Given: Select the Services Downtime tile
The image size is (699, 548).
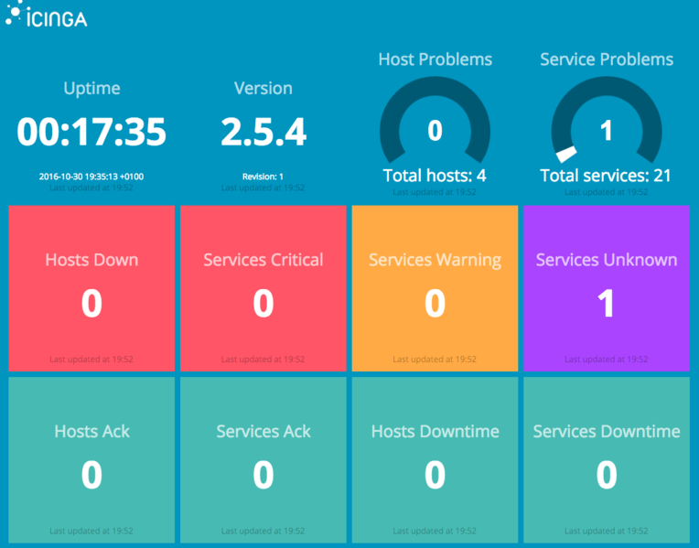Looking at the screenshot, I should [606, 460].
